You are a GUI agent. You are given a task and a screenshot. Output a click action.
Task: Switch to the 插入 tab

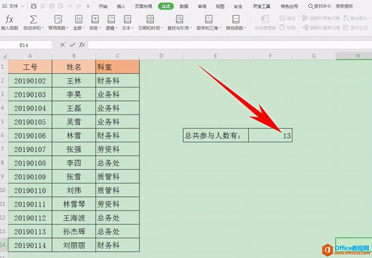coord(121,7)
